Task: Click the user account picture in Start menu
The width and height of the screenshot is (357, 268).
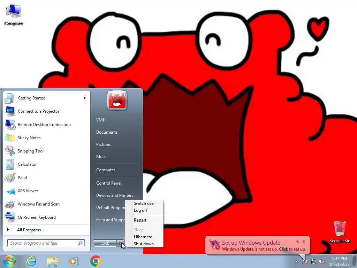Action: pos(117,100)
